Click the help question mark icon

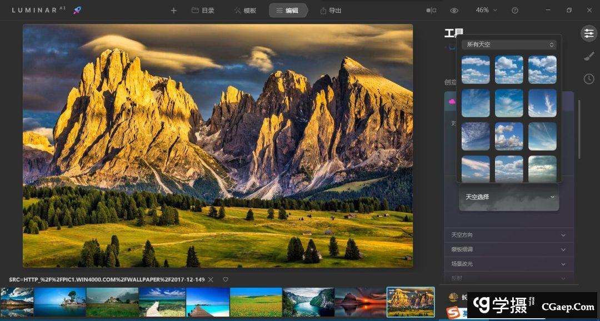coord(515,11)
